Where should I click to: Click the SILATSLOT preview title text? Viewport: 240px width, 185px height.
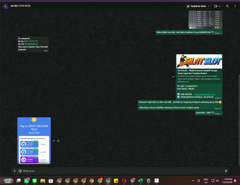(197, 72)
